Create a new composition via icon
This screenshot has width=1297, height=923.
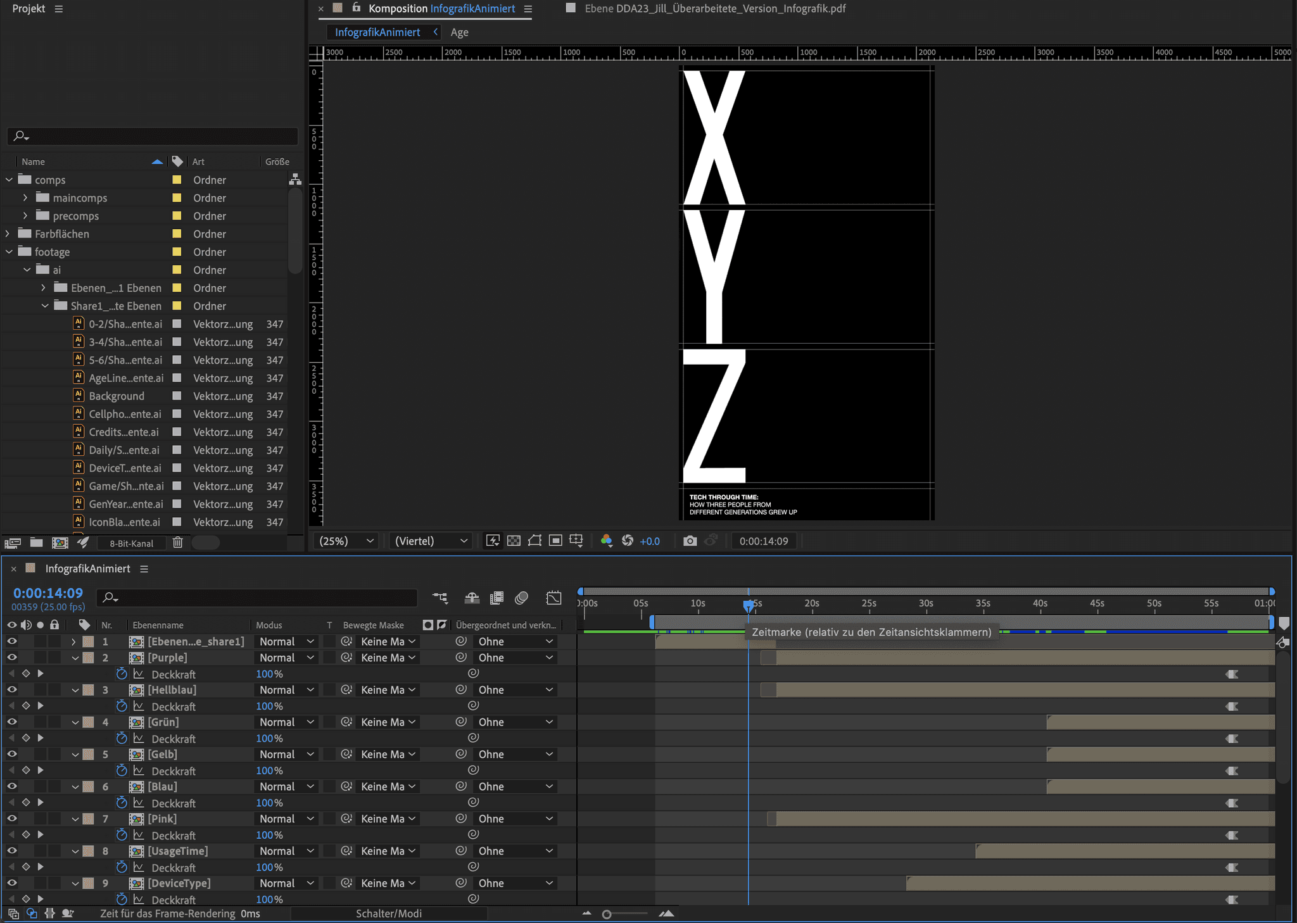click(x=60, y=543)
